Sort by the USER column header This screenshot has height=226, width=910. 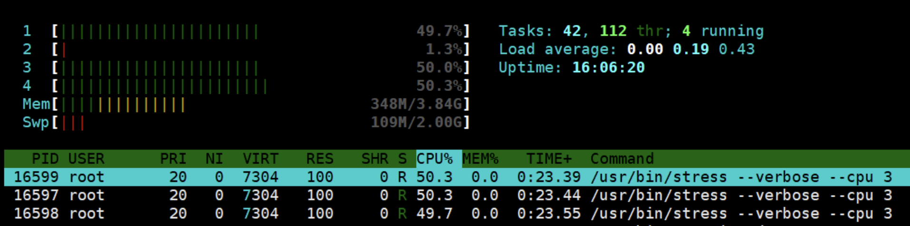[x=86, y=159]
